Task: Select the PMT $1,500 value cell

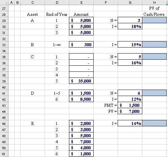Action: point(130,105)
